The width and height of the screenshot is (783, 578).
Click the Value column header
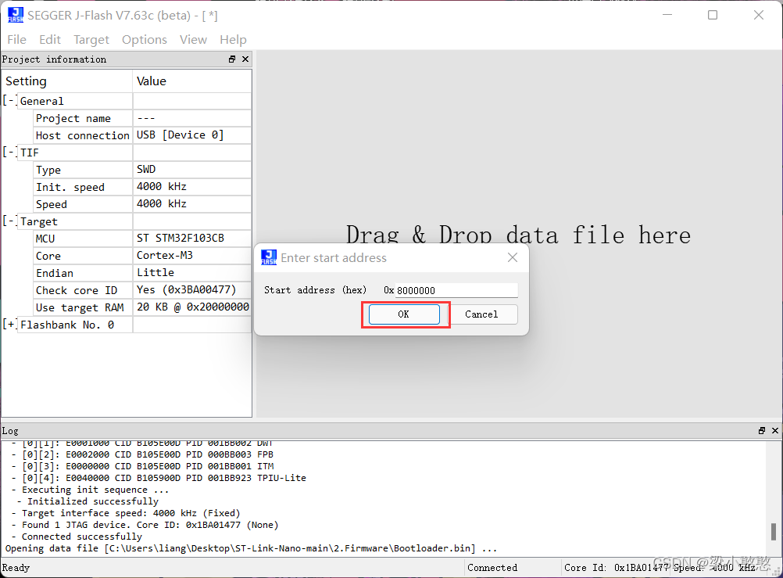coord(192,81)
